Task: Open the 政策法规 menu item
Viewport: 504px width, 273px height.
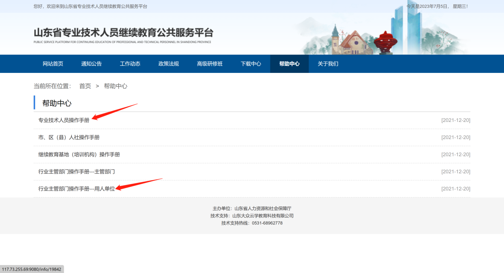Action: click(168, 64)
